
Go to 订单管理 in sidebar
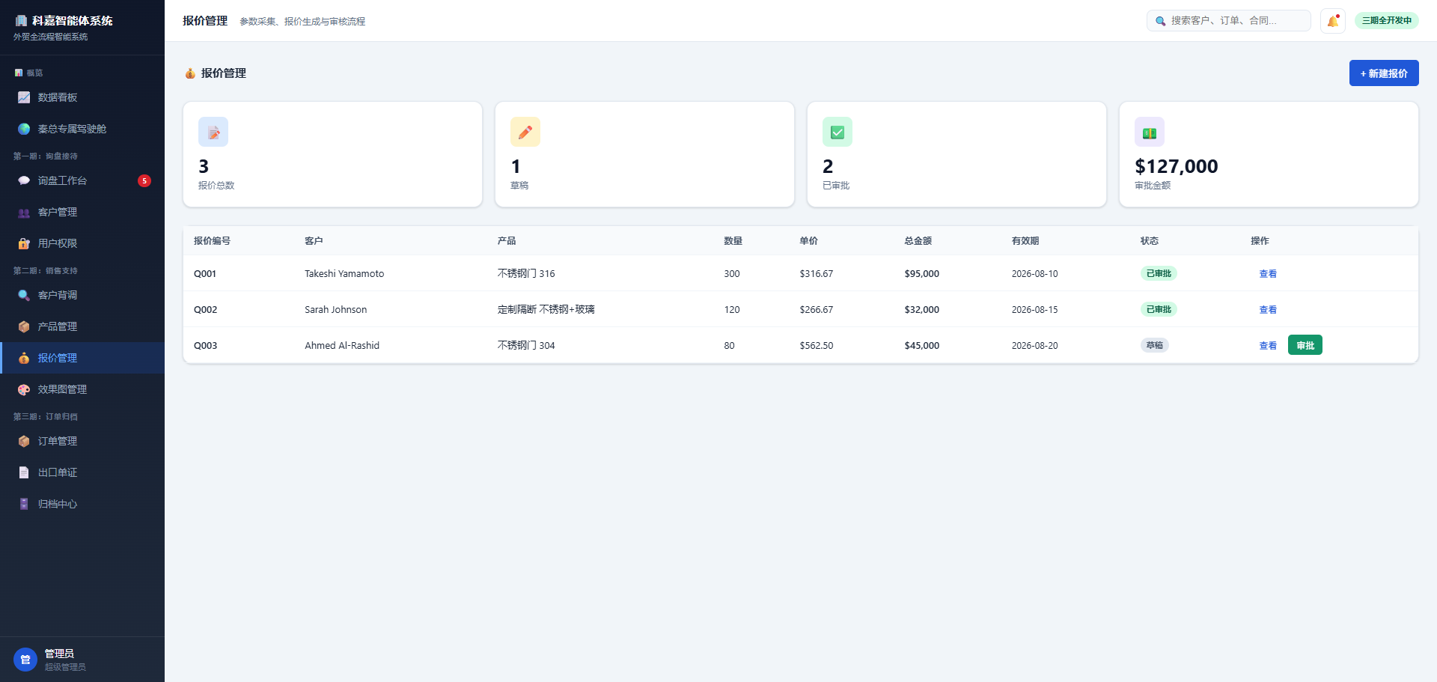pos(82,441)
